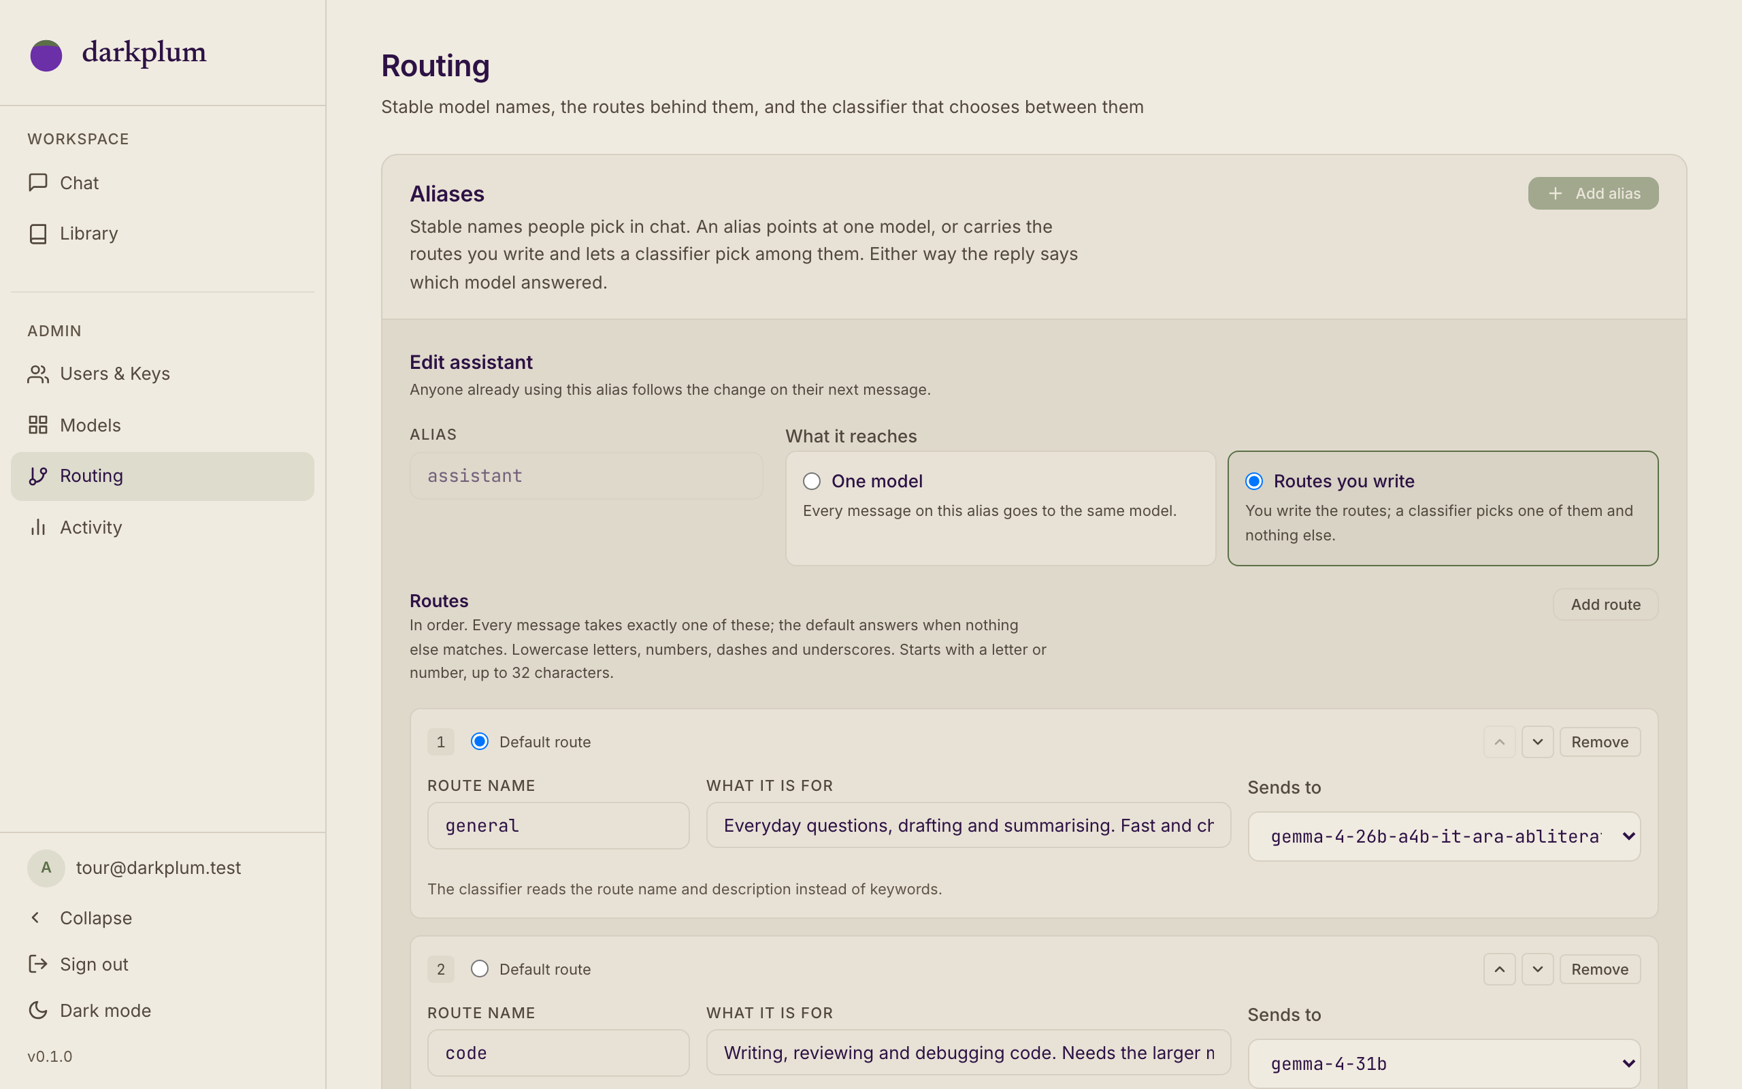Edit the route name field general
The height and width of the screenshot is (1089, 1742).
(558, 826)
